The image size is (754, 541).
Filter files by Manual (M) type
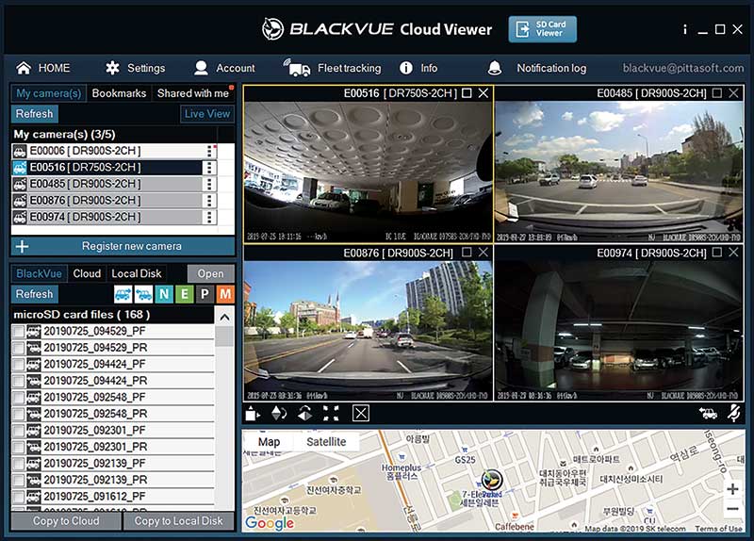click(224, 294)
